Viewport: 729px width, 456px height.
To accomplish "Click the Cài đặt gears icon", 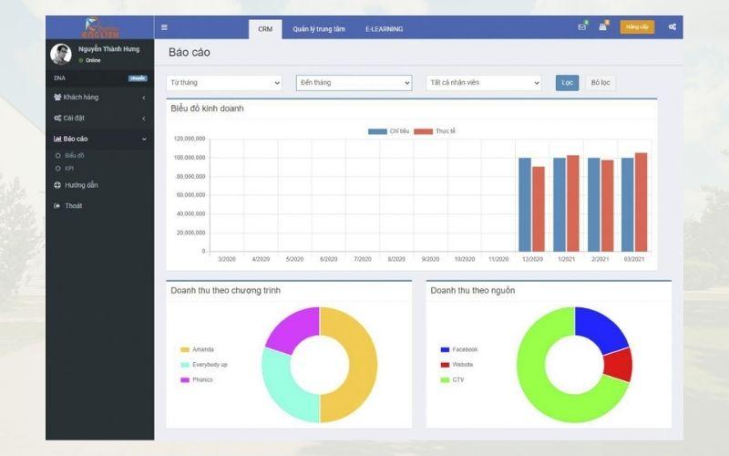I will coord(57,119).
